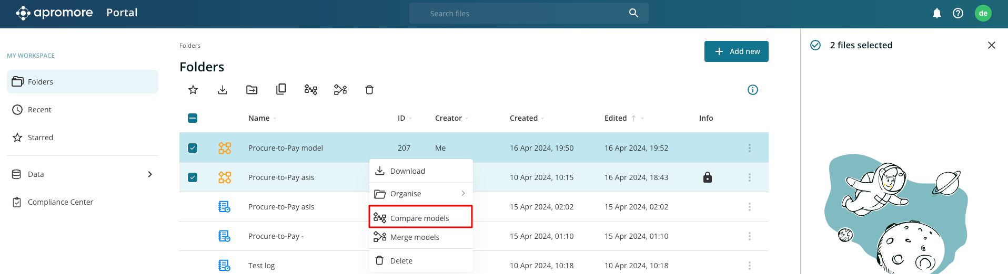Uncheck the Procure-to-Pay model checkbox
The width and height of the screenshot is (1008, 274).
pyautogui.click(x=193, y=148)
